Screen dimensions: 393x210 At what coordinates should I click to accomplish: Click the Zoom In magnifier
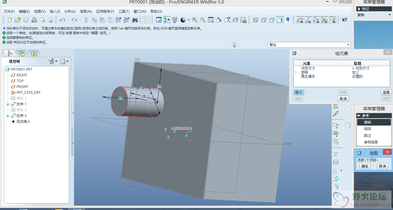[195, 20]
